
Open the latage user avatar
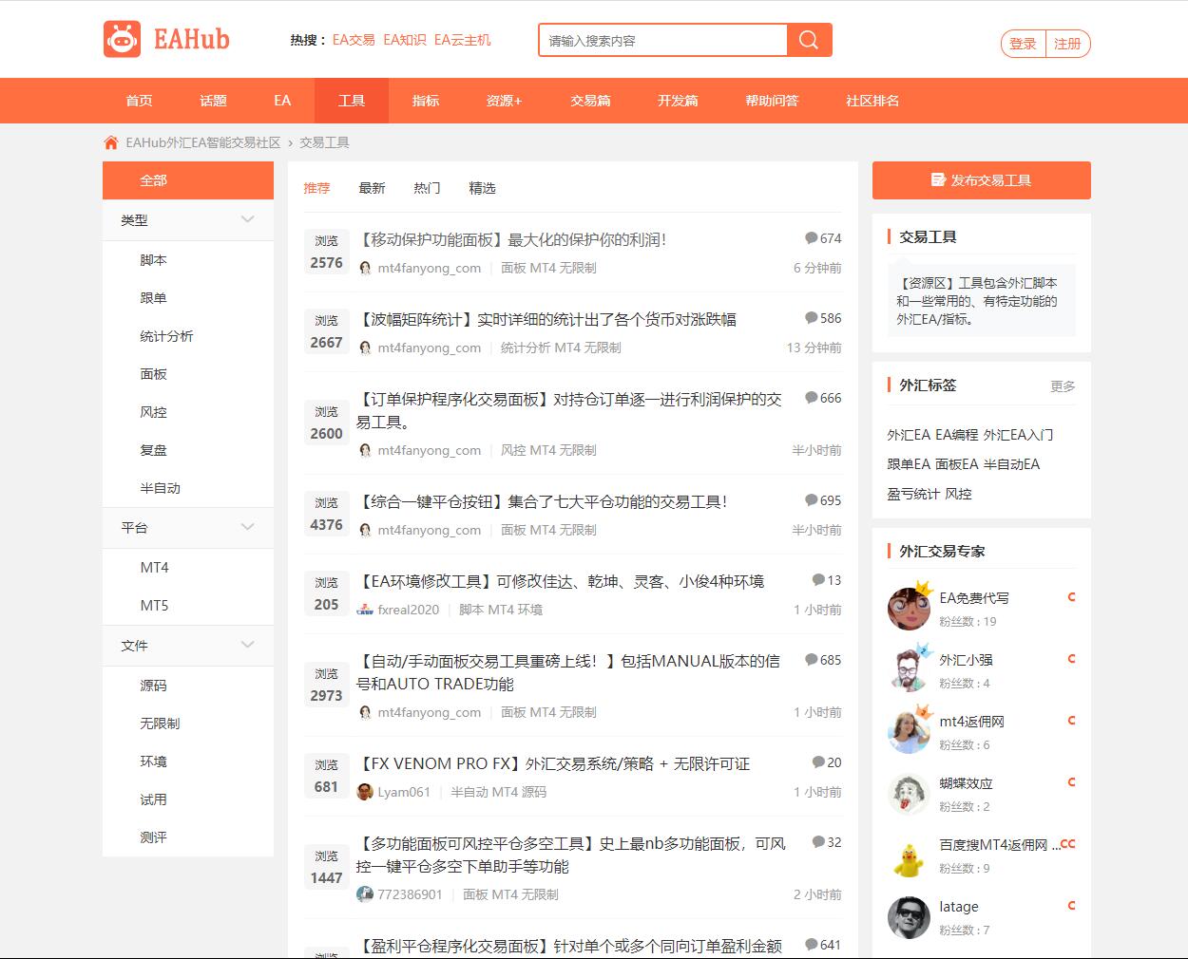click(x=909, y=917)
